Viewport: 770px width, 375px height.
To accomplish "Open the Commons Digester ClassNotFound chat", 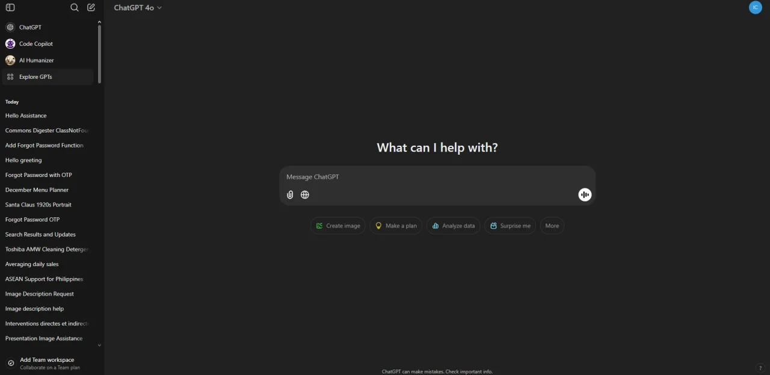I will 48,131.
